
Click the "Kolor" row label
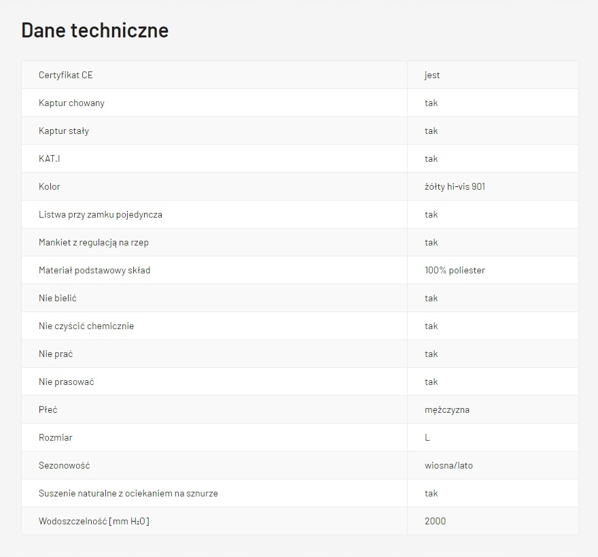click(x=50, y=186)
